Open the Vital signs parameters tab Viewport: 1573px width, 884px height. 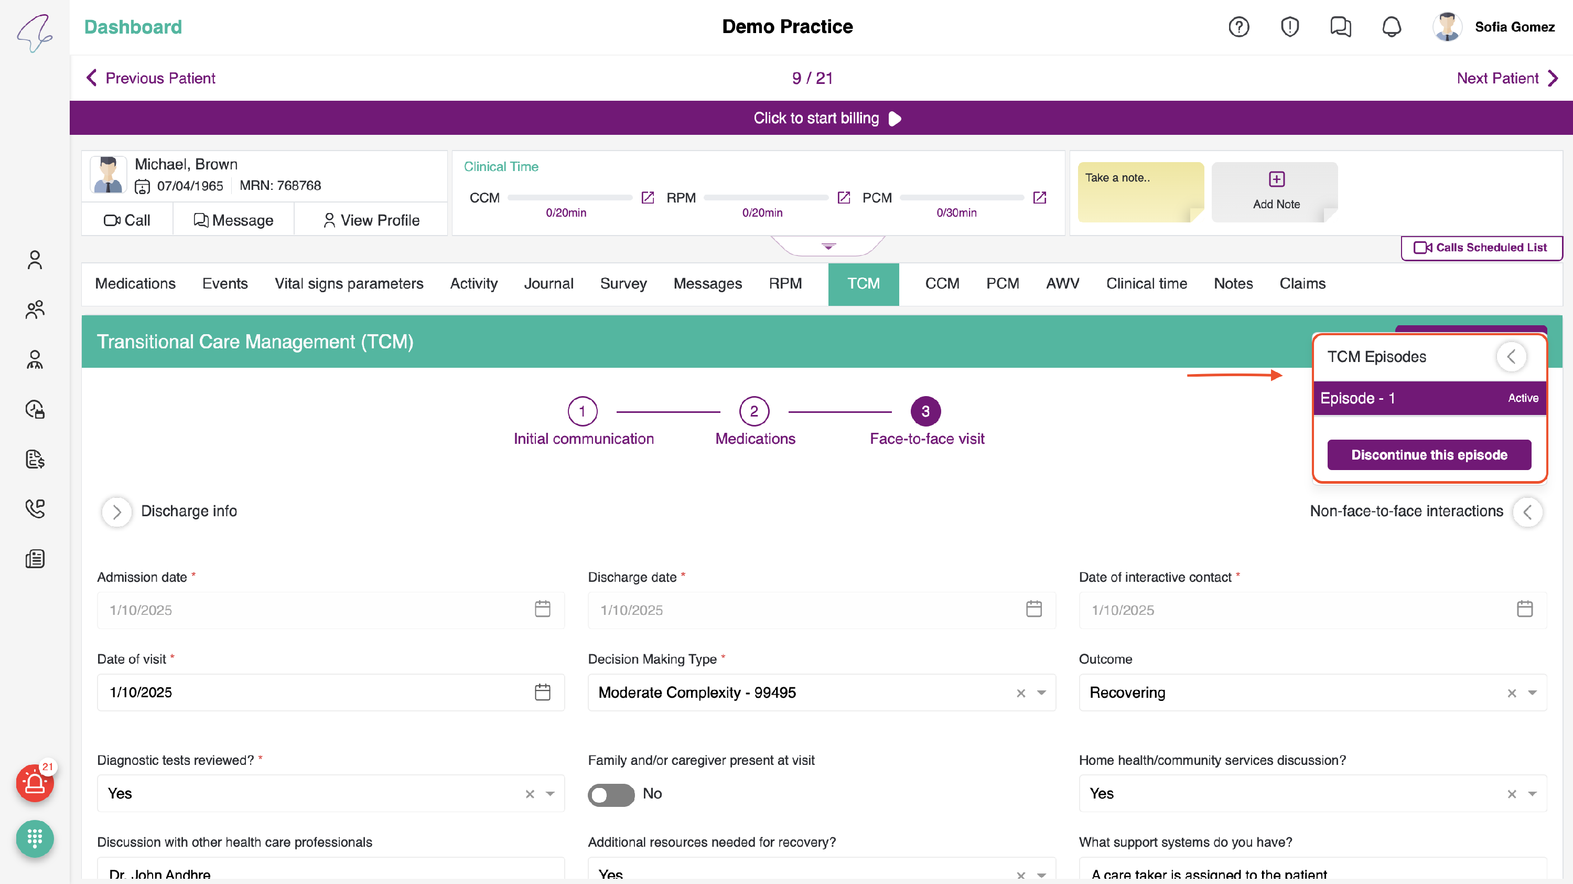click(x=349, y=284)
